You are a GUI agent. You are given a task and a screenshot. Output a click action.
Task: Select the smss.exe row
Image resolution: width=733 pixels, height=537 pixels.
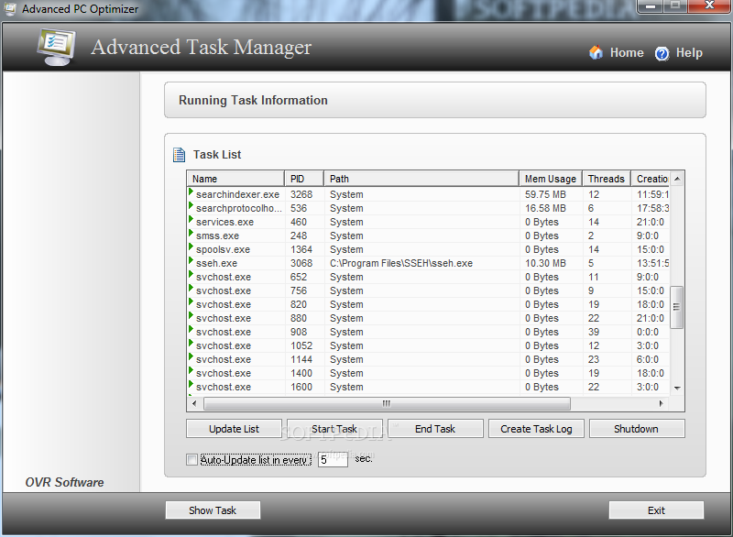point(428,236)
